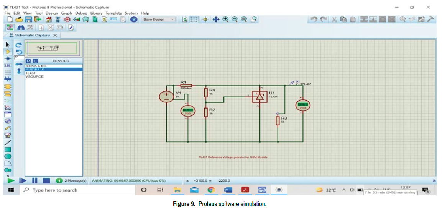Pause the running simulation
The height and width of the screenshot is (211, 445).
click(x=34, y=180)
